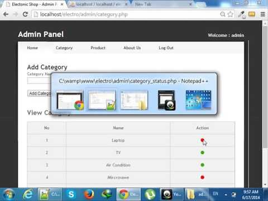Screen dimensions: 268x201
Task: Click the Mircrowave name cell
Action: [x=118, y=178]
